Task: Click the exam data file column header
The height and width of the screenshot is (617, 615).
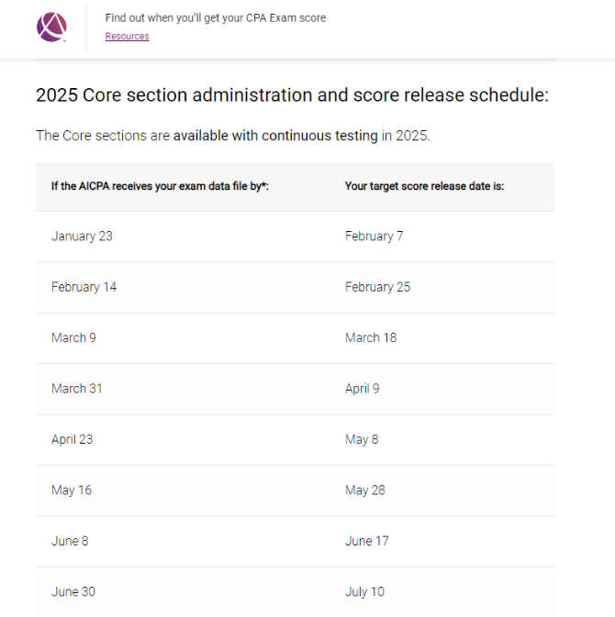Action: point(160,186)
